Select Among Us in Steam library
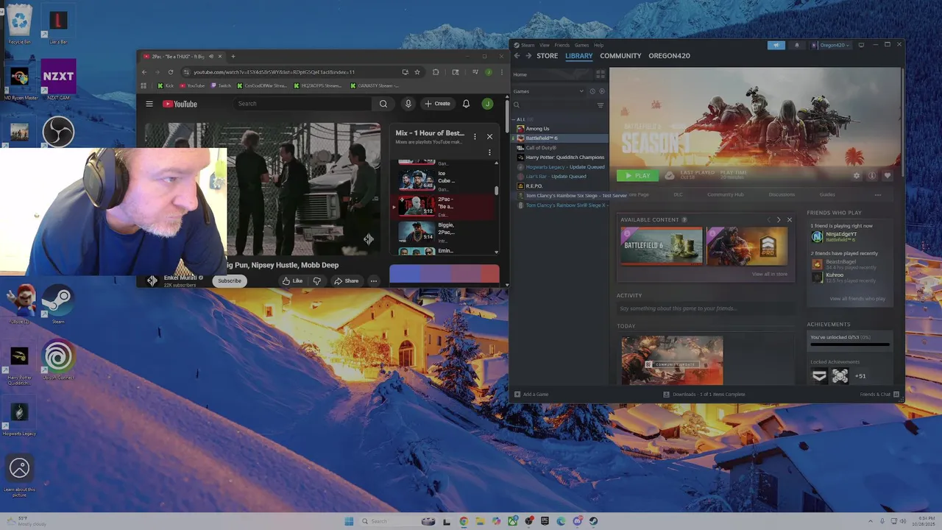The image size is (942, 530). coord(537,129)
